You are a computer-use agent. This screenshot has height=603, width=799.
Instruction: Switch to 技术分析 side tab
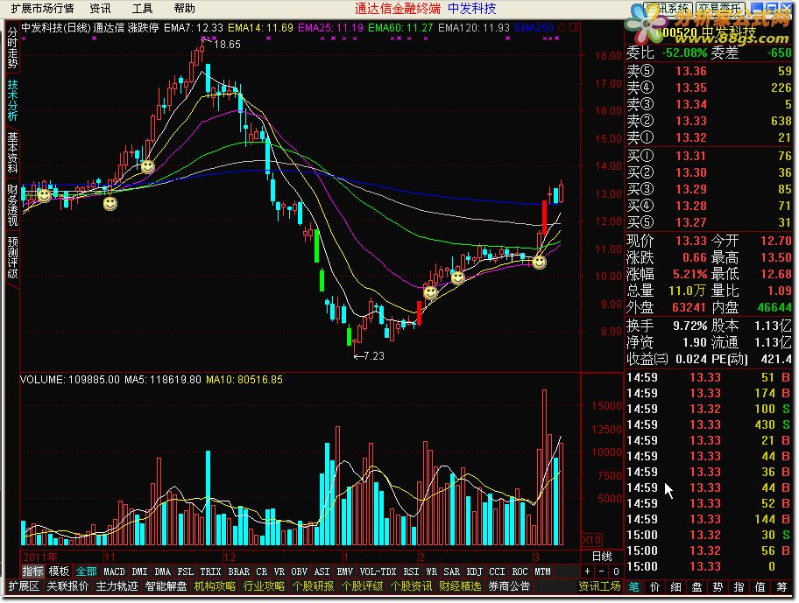[12, 101]
